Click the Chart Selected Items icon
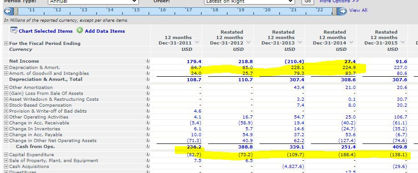Screen dimensions: 418x173 coord(14,30)
